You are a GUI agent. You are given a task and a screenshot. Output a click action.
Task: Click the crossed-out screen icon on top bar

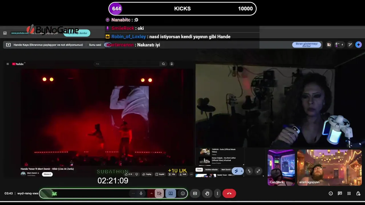coord(329,45)
